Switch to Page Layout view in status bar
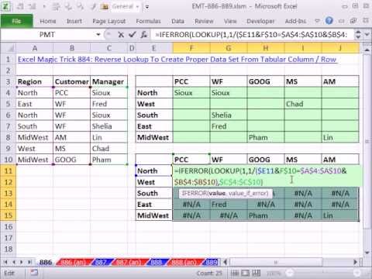Viewport: 372px width, 279px height. click(x=246, y=273)
